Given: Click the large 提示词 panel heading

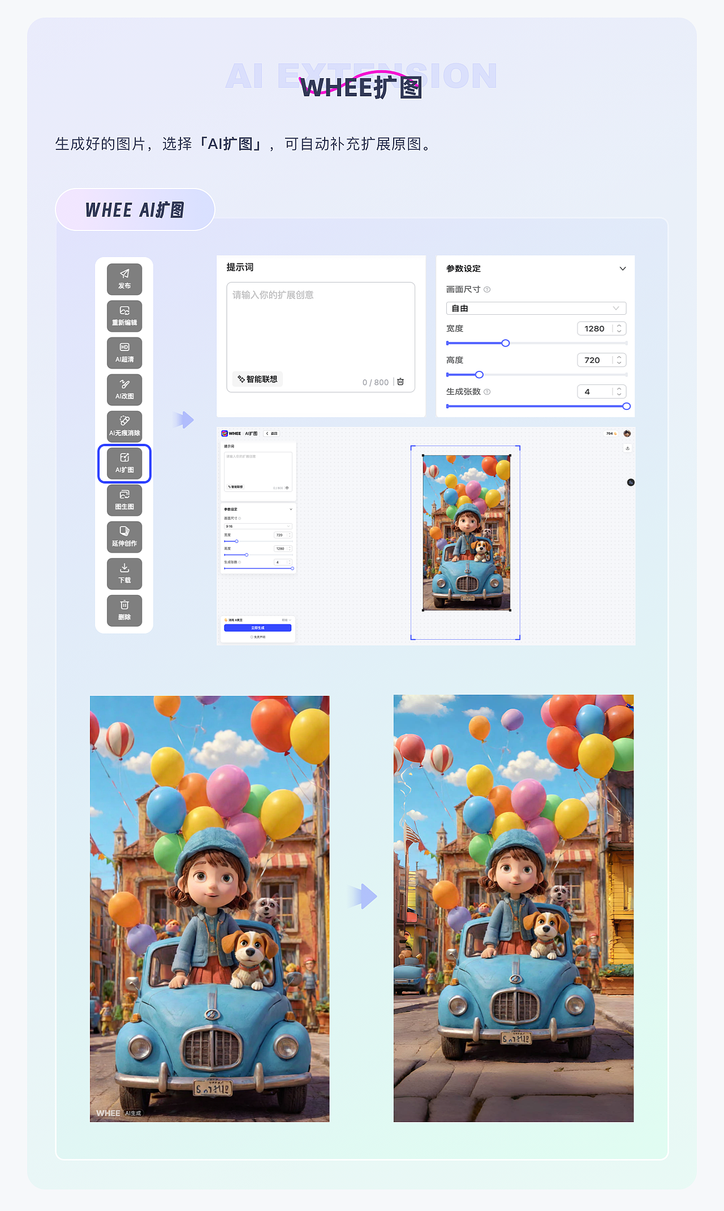Looking at the screenshot, I should [x=240, y=267].
